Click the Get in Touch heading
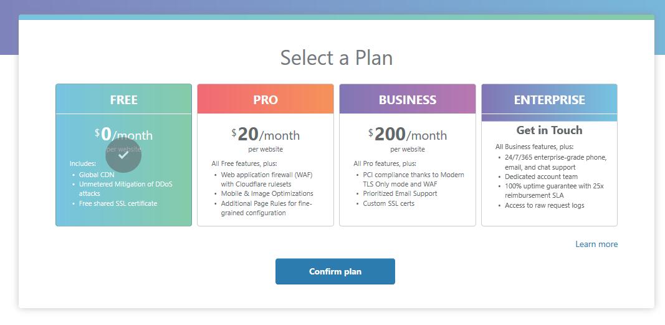The image size is (665, 325). click(549, 130)
